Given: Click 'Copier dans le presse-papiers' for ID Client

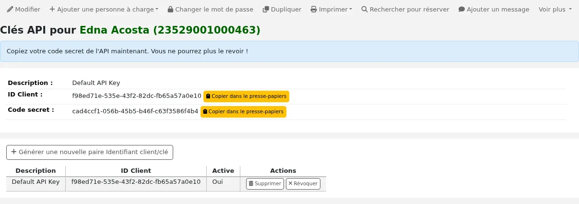Looking at the screenshot, I should (246, 96).
